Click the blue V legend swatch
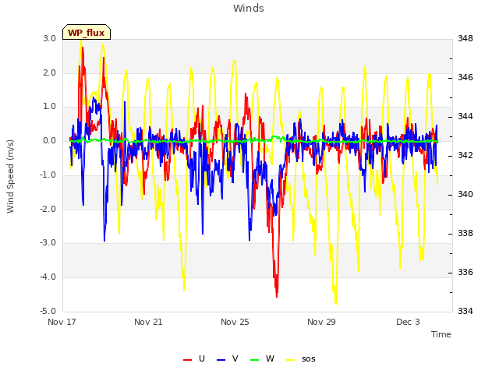The image size is (499, 374). (221, 360)
